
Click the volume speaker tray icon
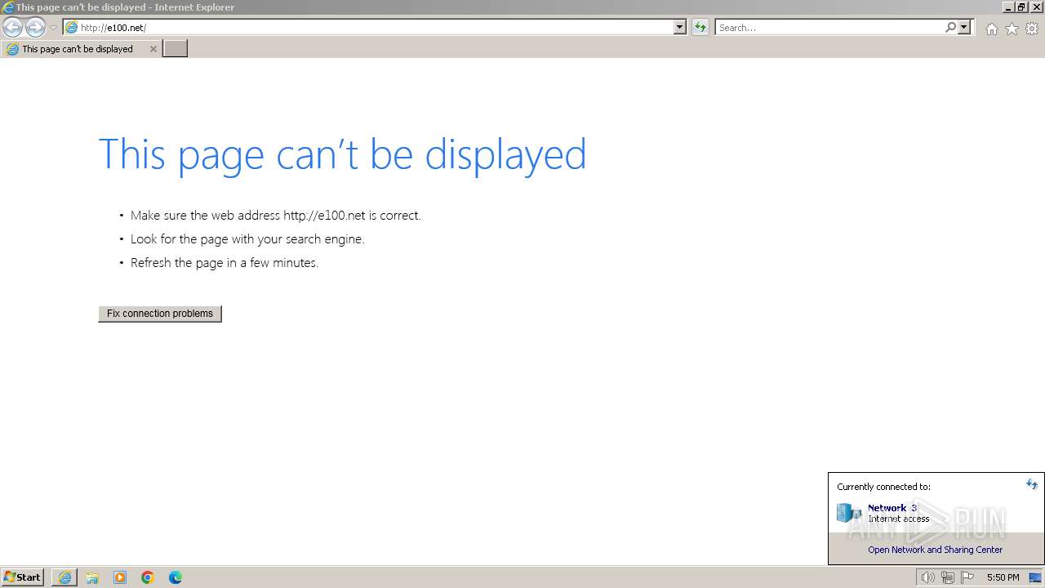pos(927,577)
